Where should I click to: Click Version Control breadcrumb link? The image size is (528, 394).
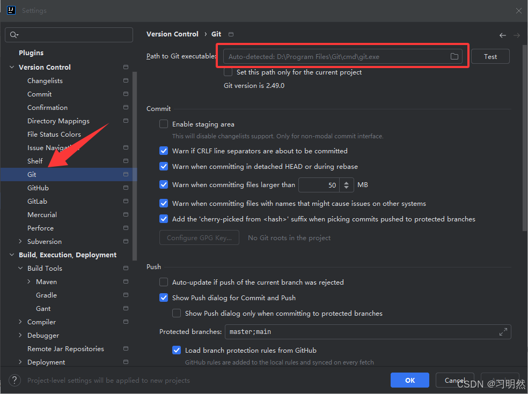[x=172, y=34]
